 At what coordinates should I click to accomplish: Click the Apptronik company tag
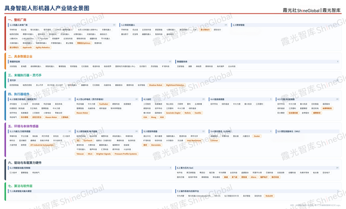(x=27, y=48)
